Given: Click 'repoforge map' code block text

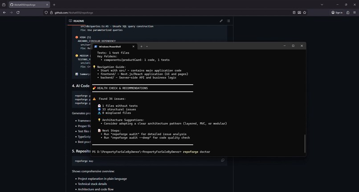Looking at the screenshot, I should click(84, 161).
